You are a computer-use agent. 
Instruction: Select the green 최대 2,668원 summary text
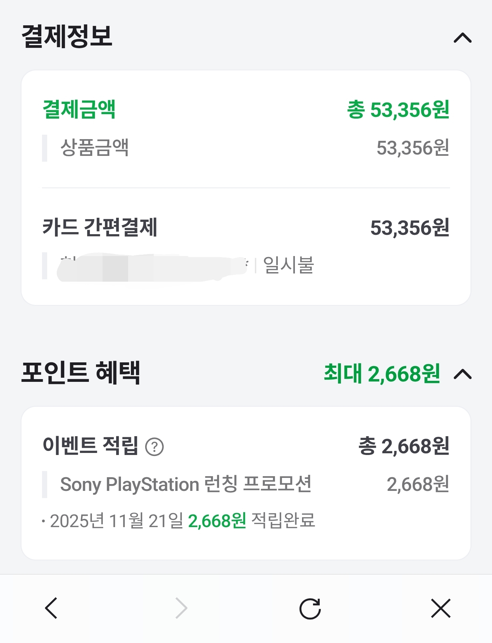coord(382,374)
